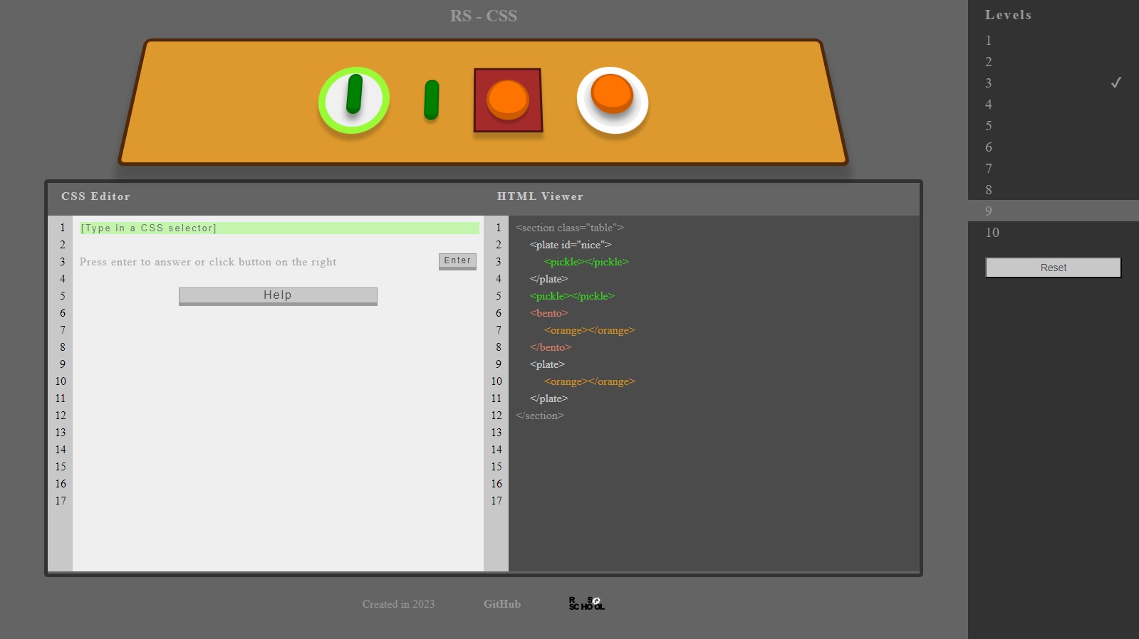Click the orange tag on HTML line 10
Viewport: 1139px width, 639px height.
(x=589, y=381)
